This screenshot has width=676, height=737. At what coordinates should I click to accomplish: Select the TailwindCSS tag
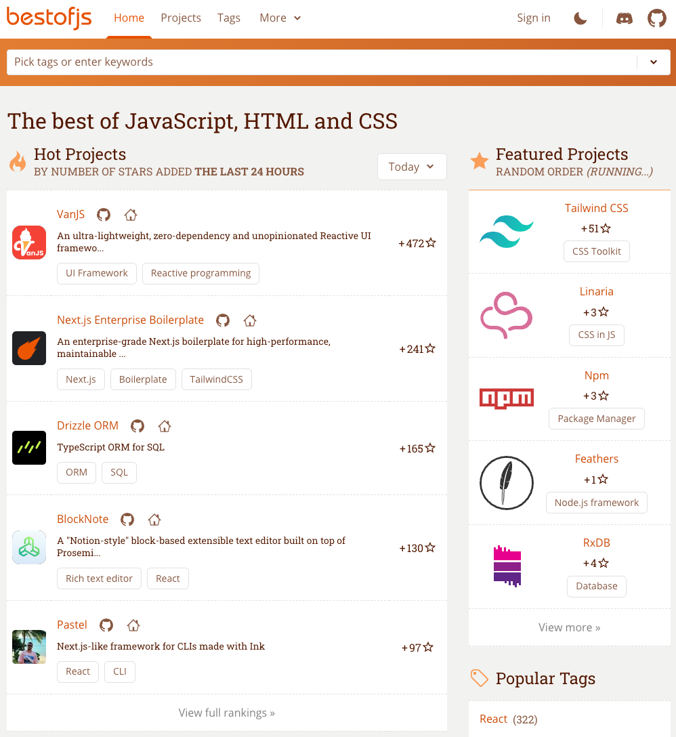tap(216, 379)
